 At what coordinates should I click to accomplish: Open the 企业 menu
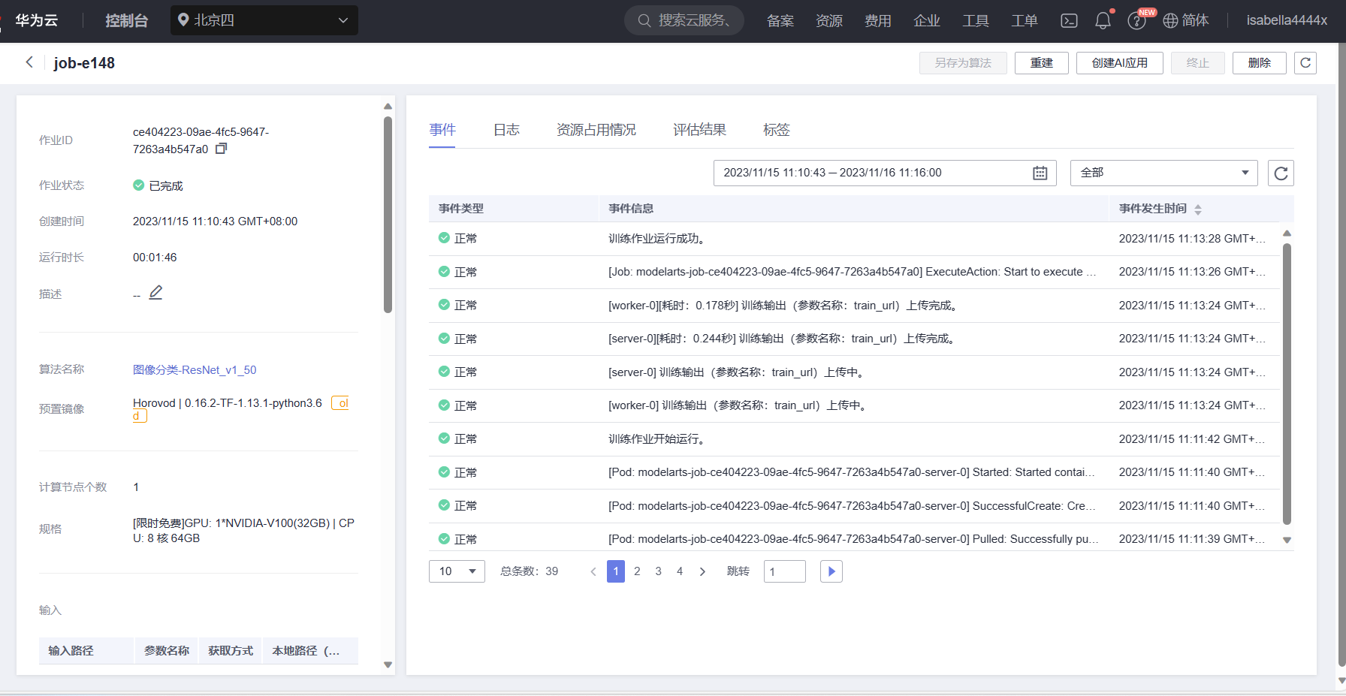927,21
